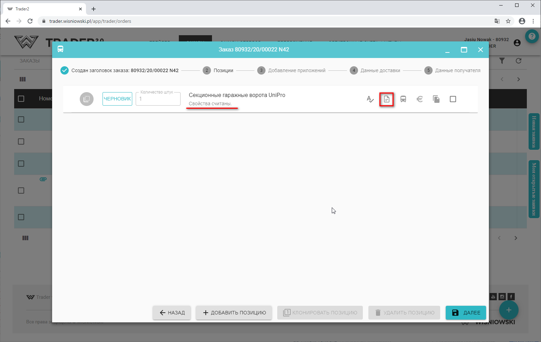Tick the checkbox for the UniPro position
The width and height of the screenshot is (541, 342).
(x=453, y=99)
